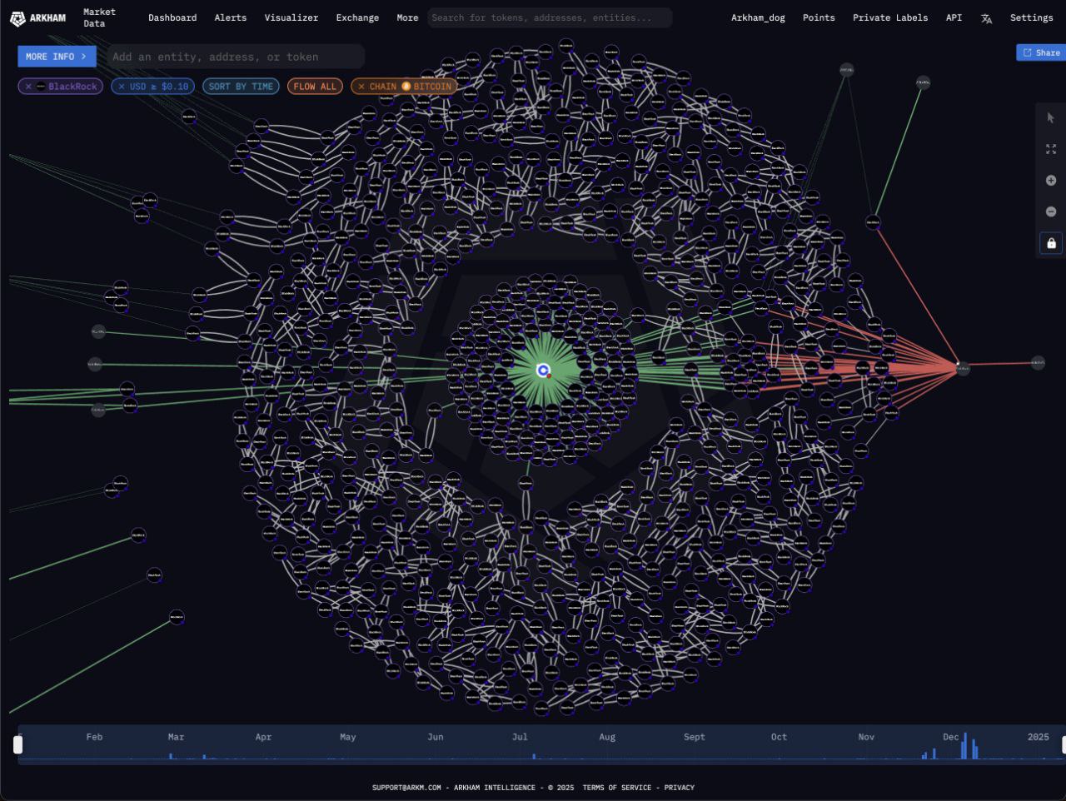Click the Share button
This screenshot has width=1066, height=801.
click(x=1041, y=52)
